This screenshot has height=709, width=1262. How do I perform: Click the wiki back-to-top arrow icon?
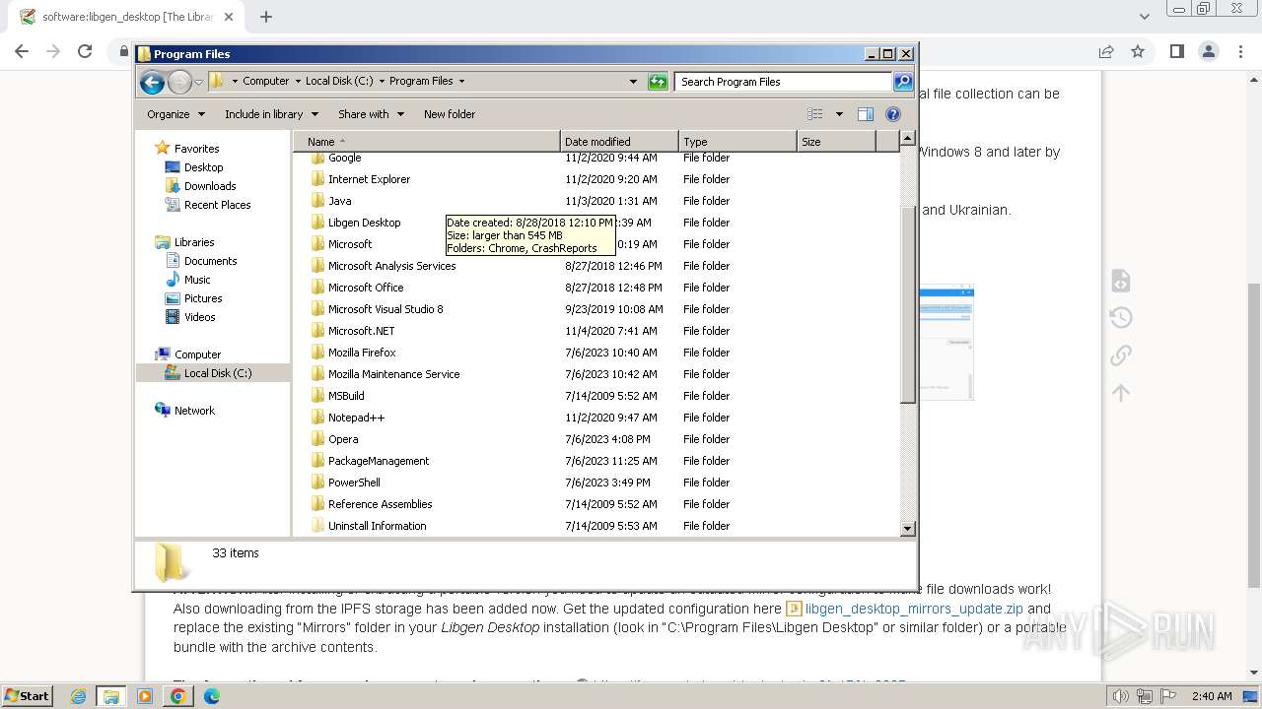point(1121,393)
